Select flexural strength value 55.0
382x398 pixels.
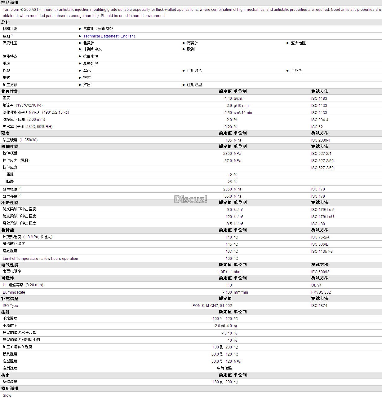(228, 196)
